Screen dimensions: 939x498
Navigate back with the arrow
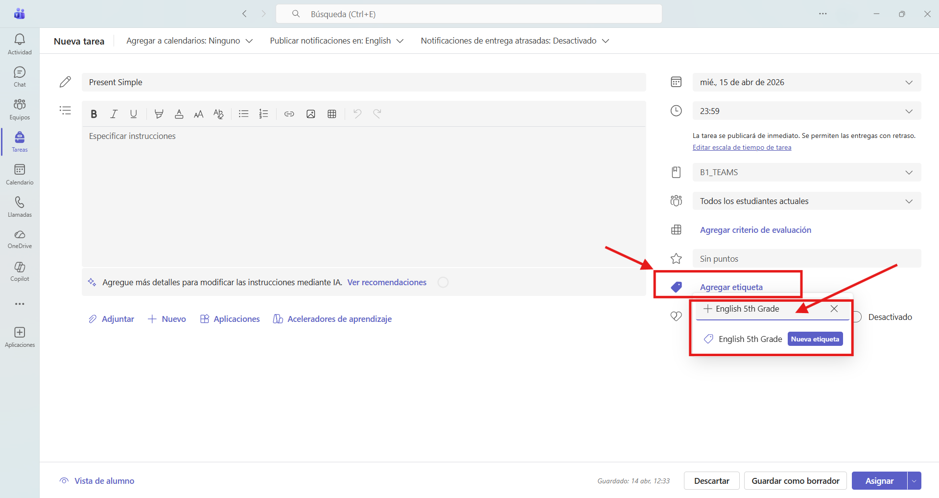tap(245, 14)
